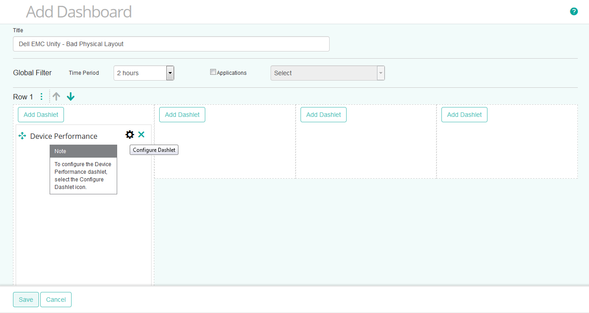The image size is (589, 313).
Task: Select the Device Performance dashlet title
Action: coord(63,136)
